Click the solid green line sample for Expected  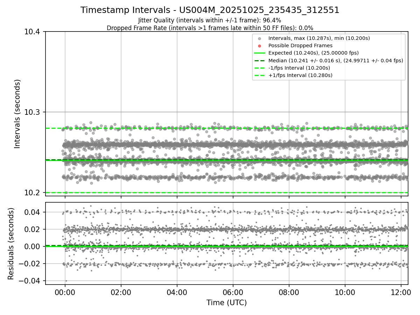pos(259,53)
